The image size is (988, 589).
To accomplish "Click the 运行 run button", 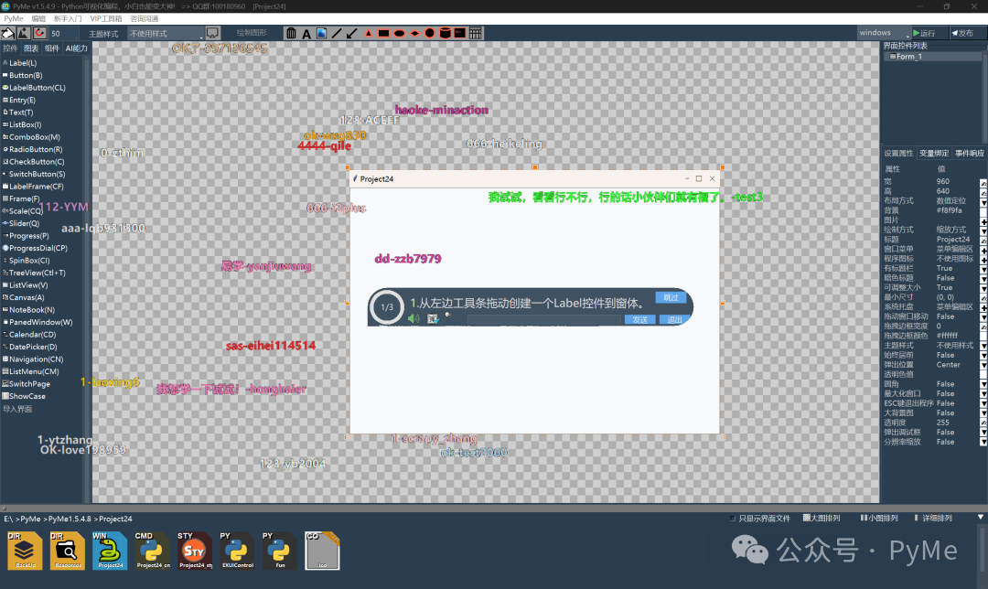I will coord(925,33).
